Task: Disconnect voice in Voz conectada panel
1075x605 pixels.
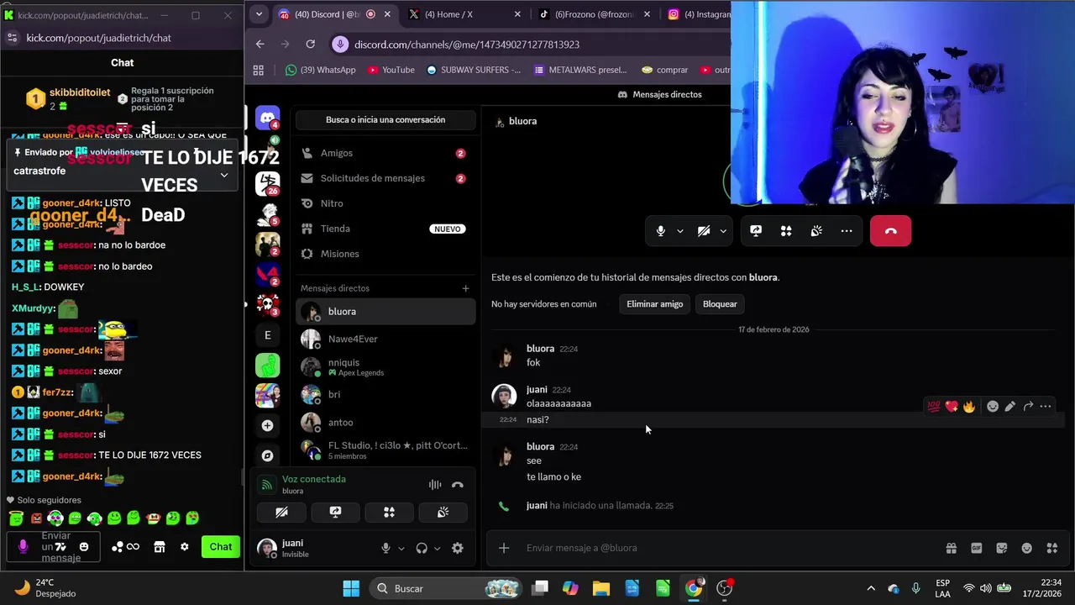Action: [x=458, y=485]
